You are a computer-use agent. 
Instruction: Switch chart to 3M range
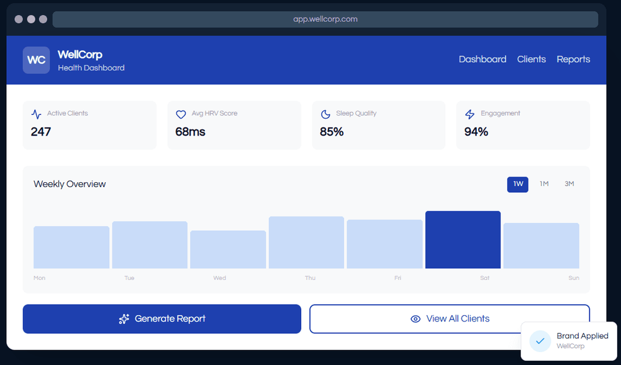tap(569, 184)
